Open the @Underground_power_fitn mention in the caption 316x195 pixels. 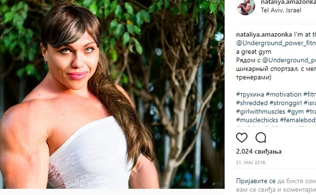point(276,43)
